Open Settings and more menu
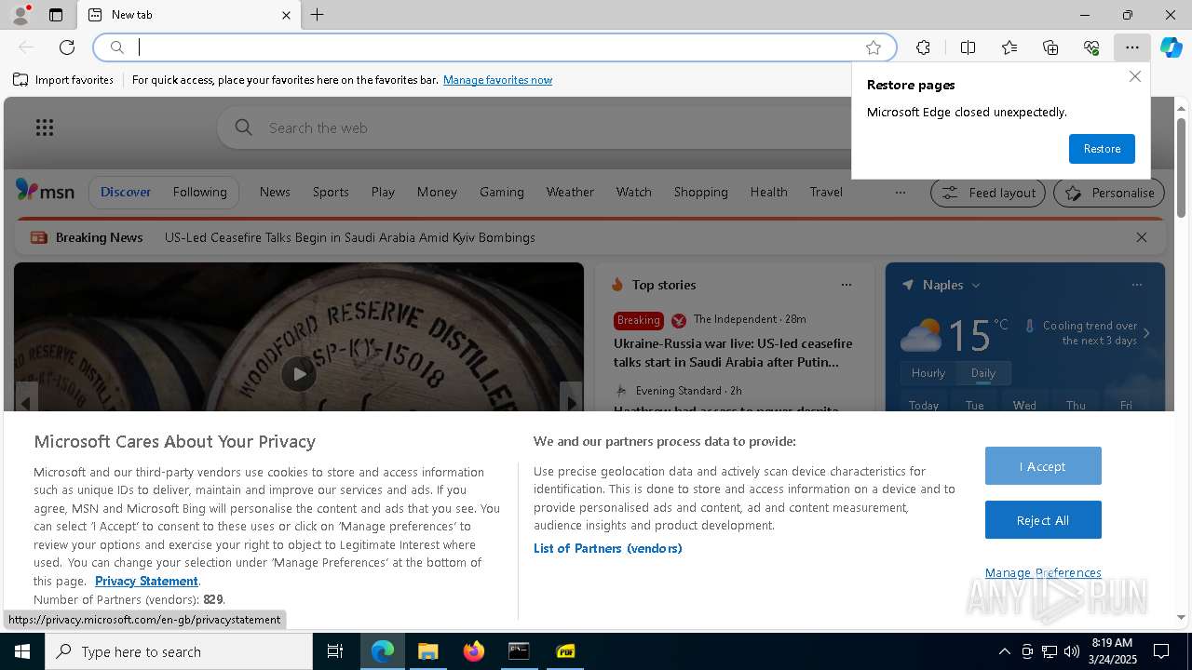The image size is (1192, 670). tap(1131, 47)
